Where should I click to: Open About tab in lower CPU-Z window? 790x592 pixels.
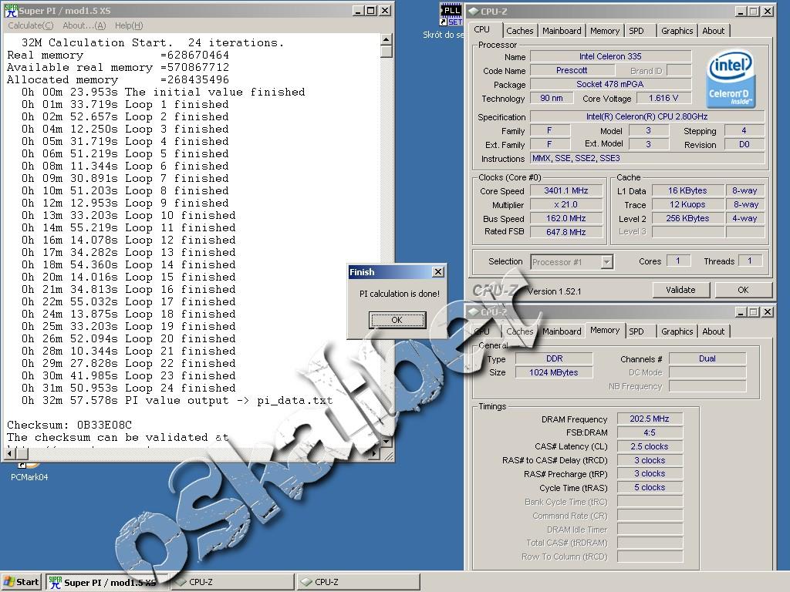(x=714, y=331)
